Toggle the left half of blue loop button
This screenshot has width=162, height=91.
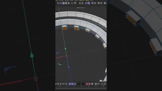point(70,84)
